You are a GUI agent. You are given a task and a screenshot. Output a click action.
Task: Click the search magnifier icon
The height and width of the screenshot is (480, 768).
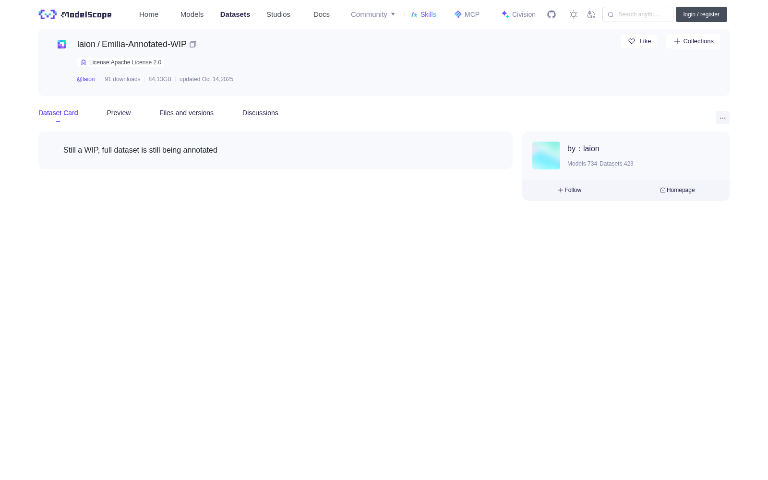click(x=611, y=14)
